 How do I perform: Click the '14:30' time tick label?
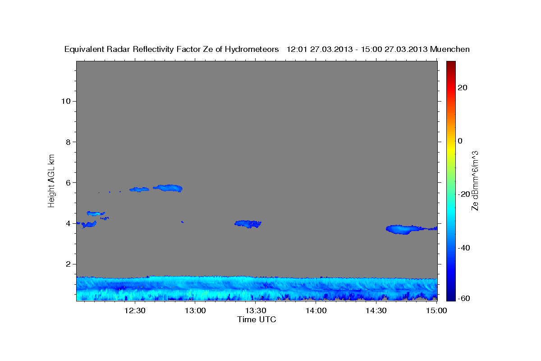tap(376, 310)
